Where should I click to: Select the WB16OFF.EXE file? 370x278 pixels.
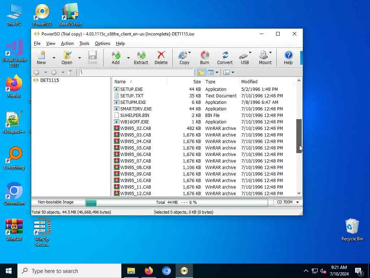(x=134, y=122)
